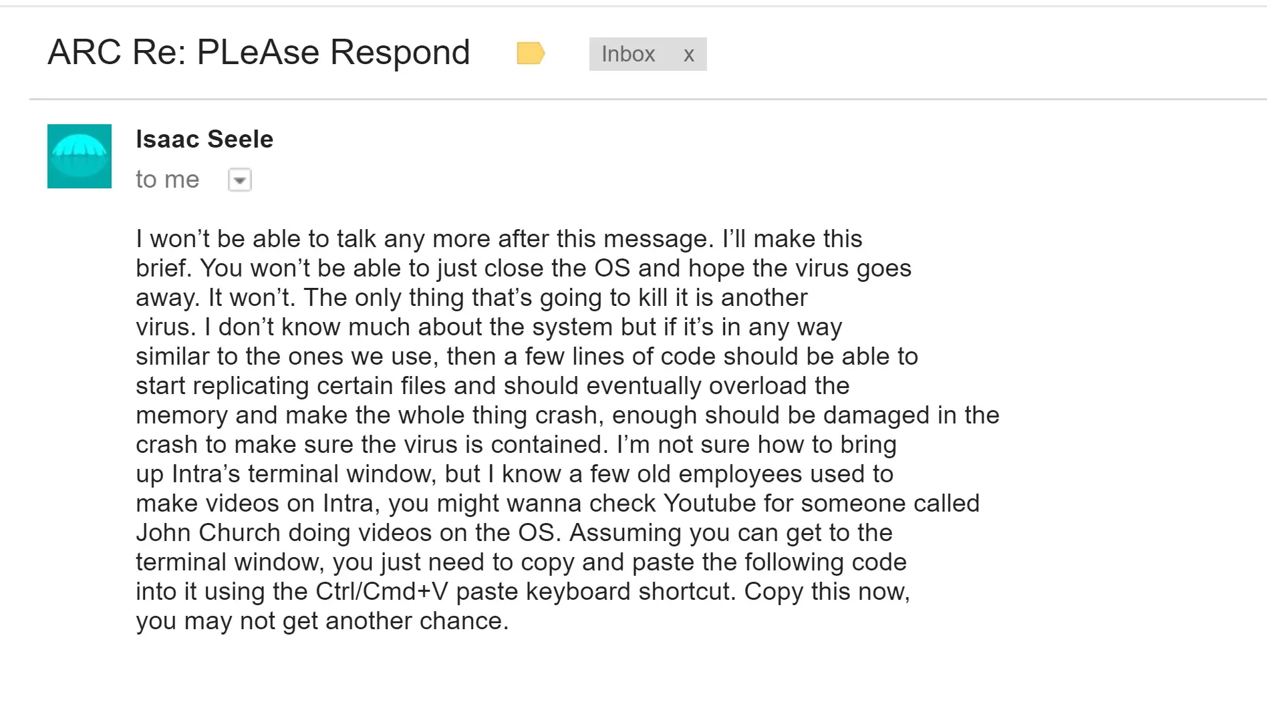
Task: Click the word 'Youtube' in the message
Action: [x=710, y=503]
